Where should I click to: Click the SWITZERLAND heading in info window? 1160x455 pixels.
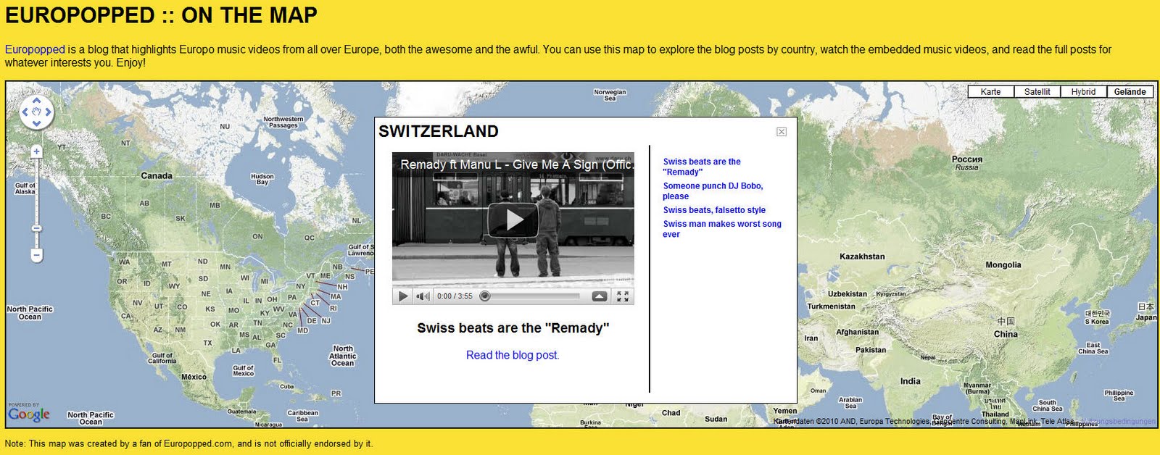pyautogui.click(x=439, y=131)
